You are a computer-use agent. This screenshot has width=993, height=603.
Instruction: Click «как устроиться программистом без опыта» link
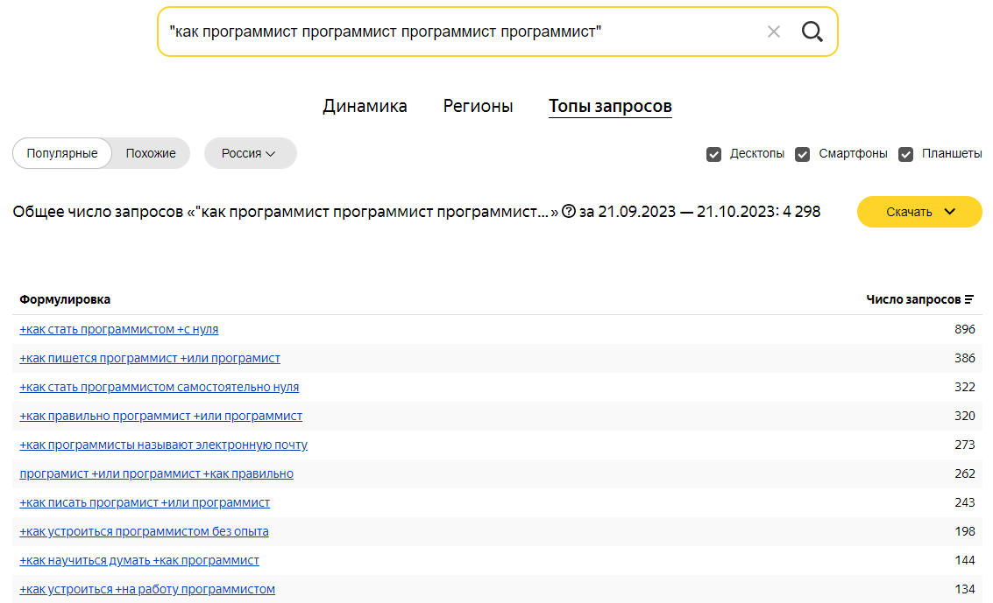[145, 531]
